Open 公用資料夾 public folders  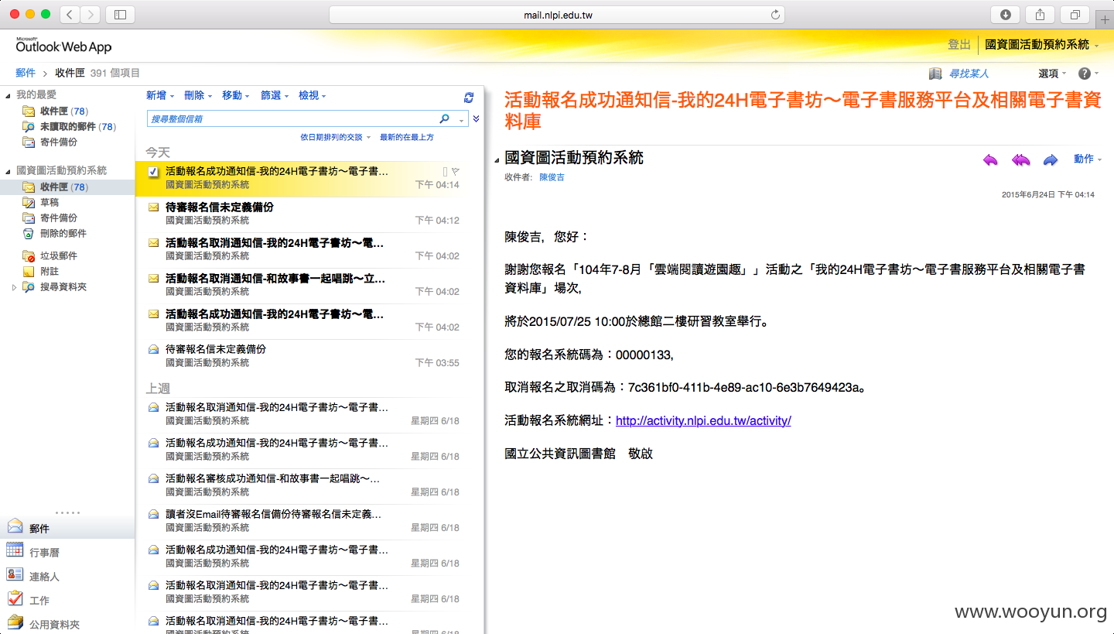point(55,624)
